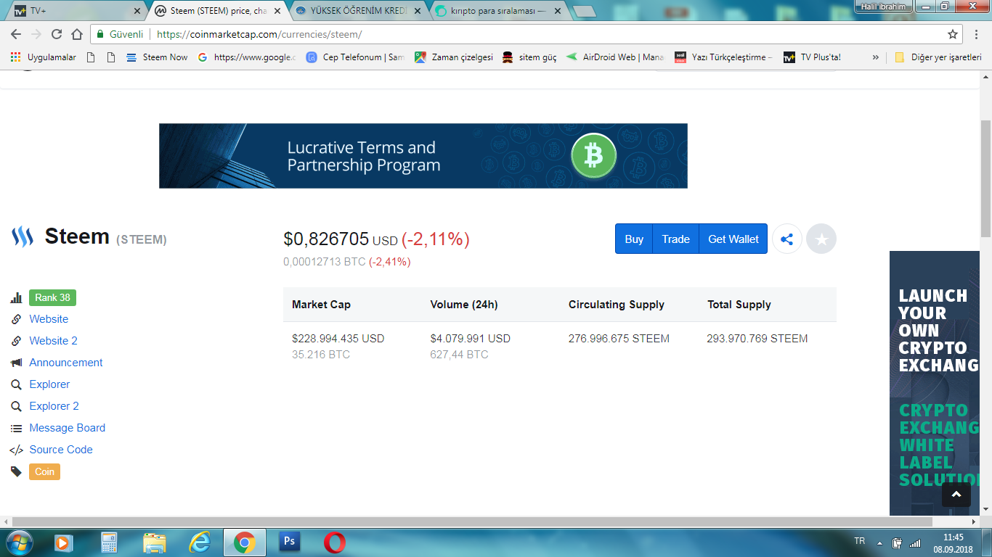Expand the bookmarks overflow chevron

(875, 57)
